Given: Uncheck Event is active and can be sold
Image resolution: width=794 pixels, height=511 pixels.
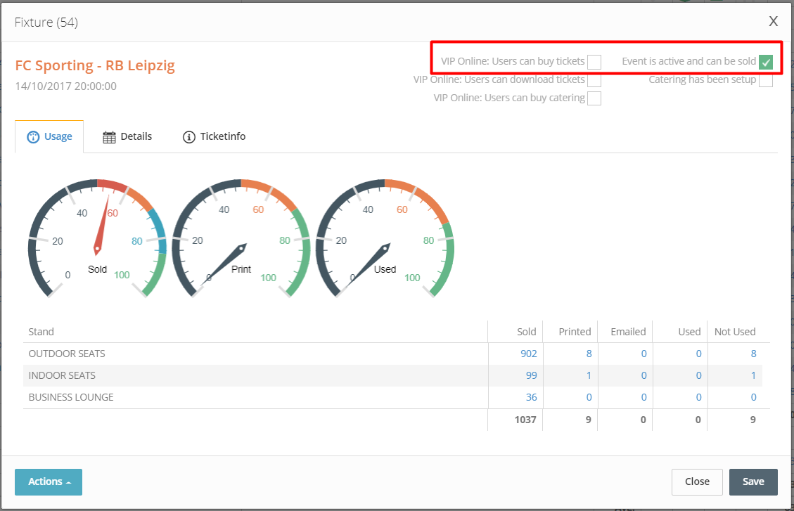Looking at the screenshot, I should tap(766, 62).
